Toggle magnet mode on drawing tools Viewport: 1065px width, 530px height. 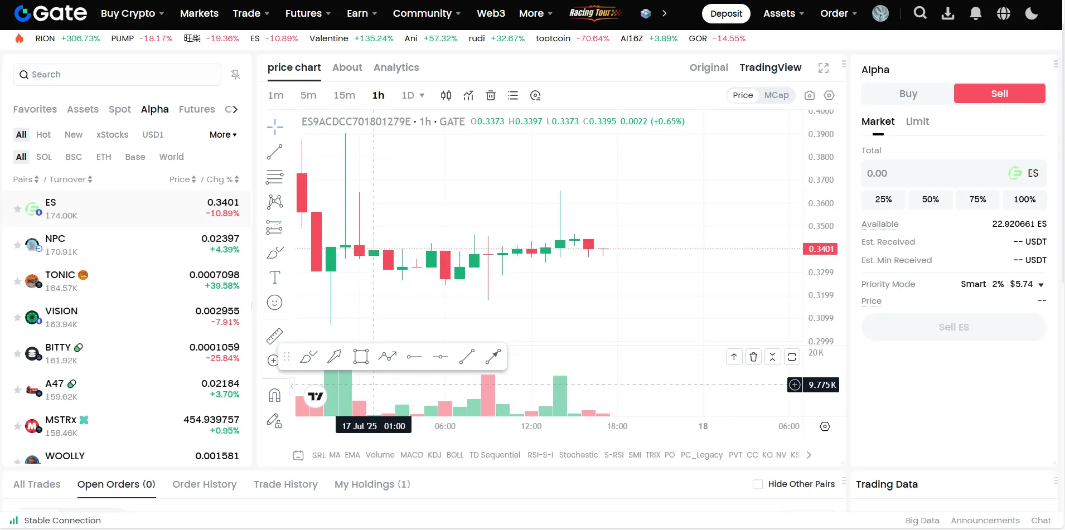274,395
